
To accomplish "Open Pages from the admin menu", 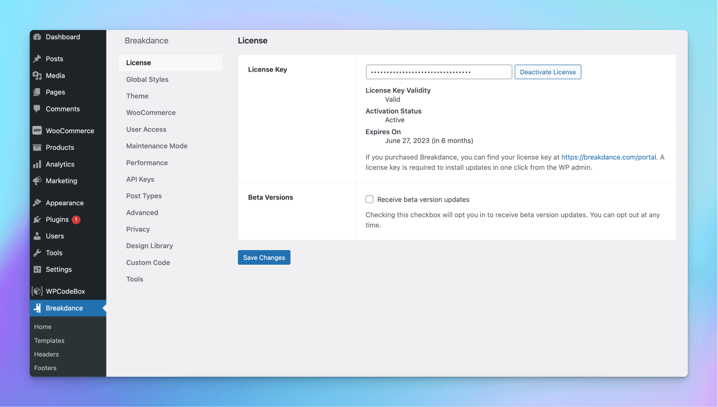I will 68,92.
